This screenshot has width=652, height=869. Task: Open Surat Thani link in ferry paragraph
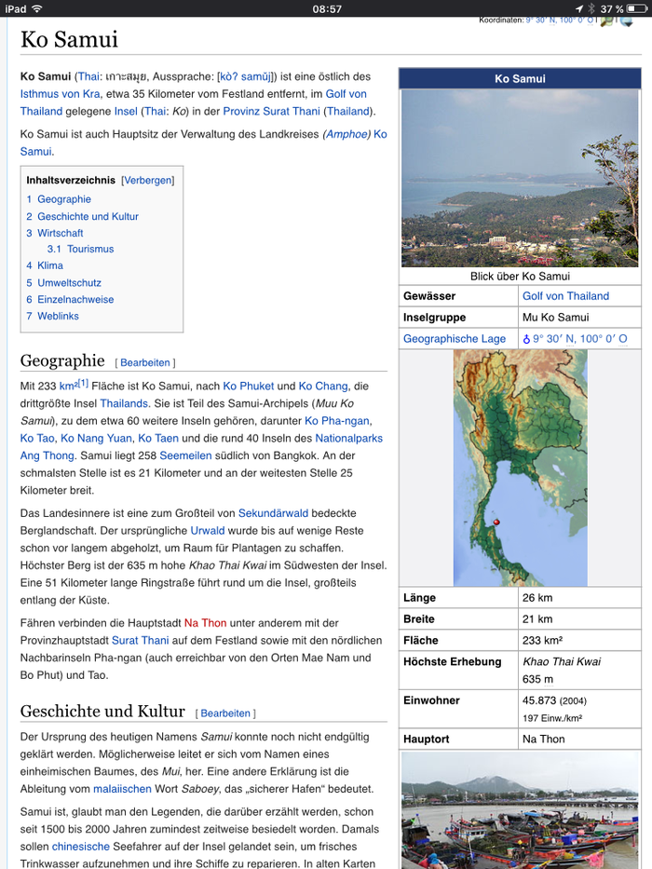click(141, 640)
